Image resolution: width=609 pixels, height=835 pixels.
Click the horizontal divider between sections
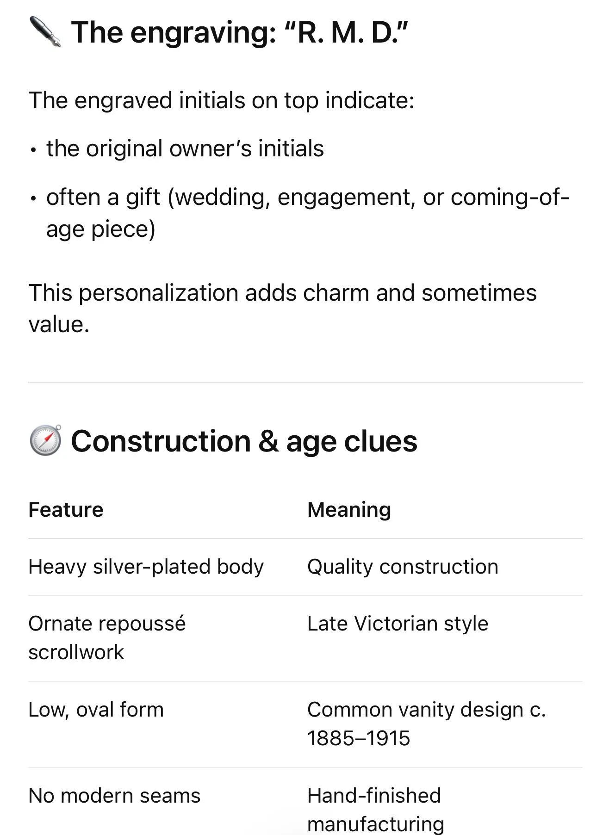[305, 383]
